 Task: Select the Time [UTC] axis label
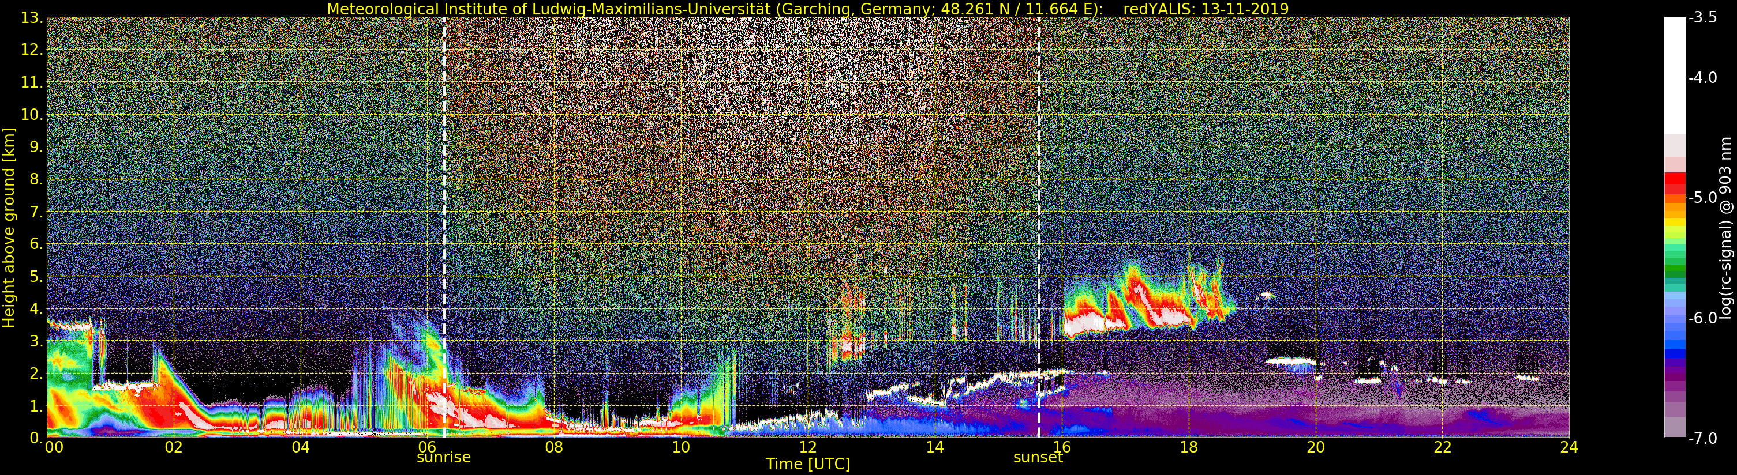coord(808,463)
